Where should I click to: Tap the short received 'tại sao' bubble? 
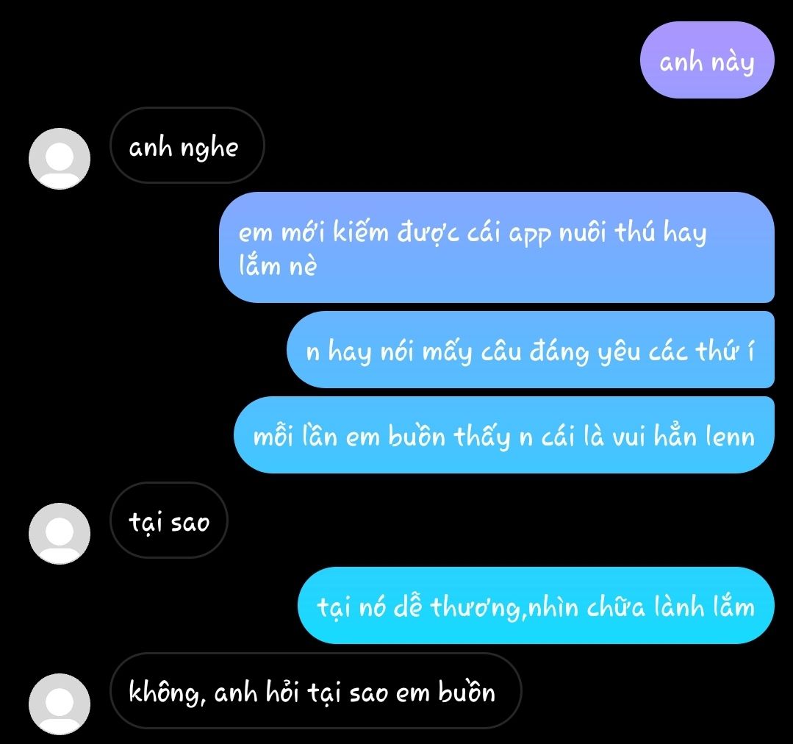pyautogui.click(x=169, y=520)
